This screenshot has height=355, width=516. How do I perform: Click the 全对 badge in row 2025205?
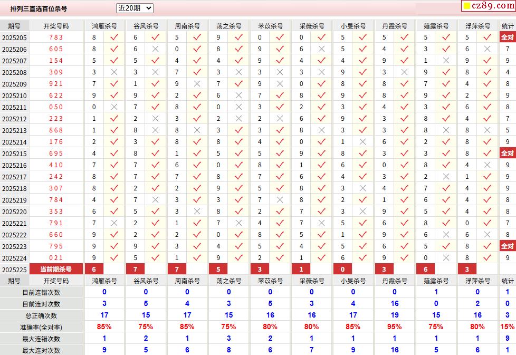[508, 37]
